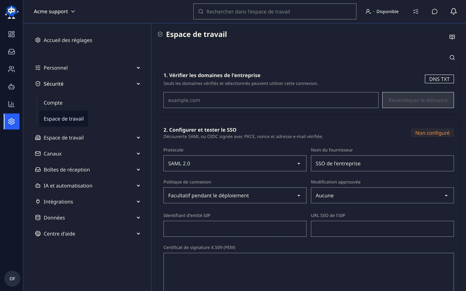Open the task checklist icon in header
This screenshot has height=291, width=466.
[x=416, y=12]
